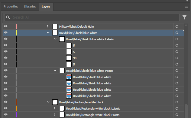Click purple color bar of Rectangle Points sublayer

(16, 115)
